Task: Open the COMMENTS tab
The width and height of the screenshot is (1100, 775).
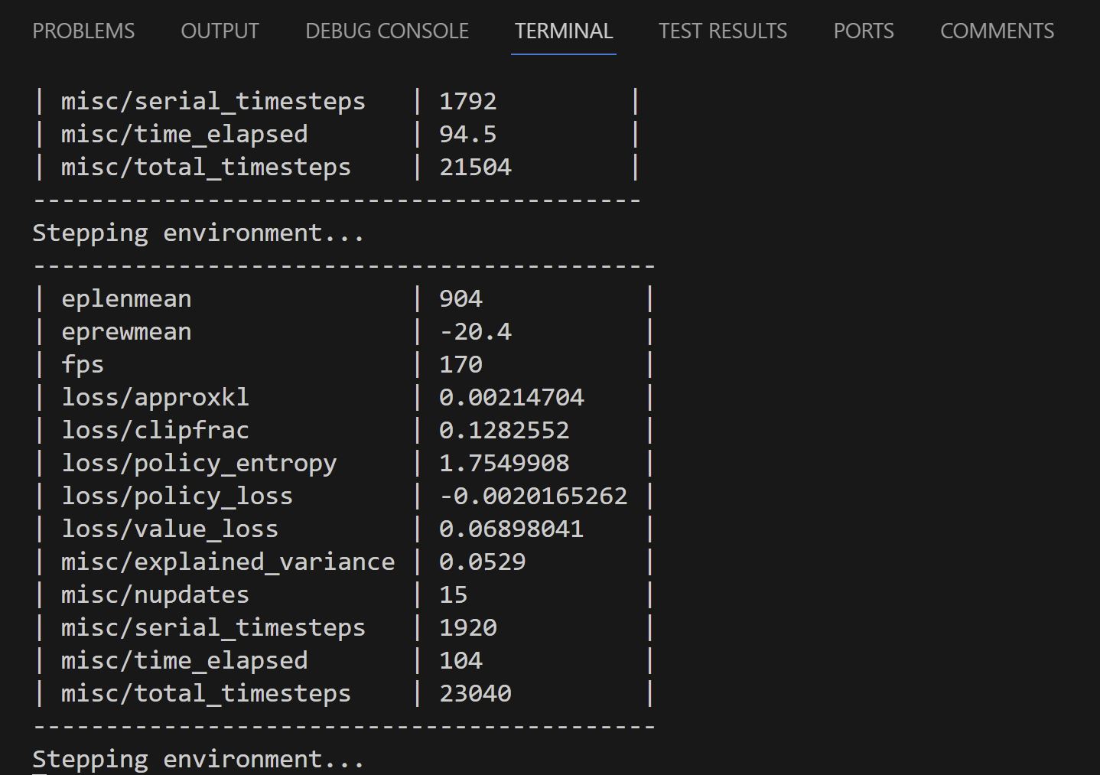Action: pyautogui.click(x=997, y=31)
